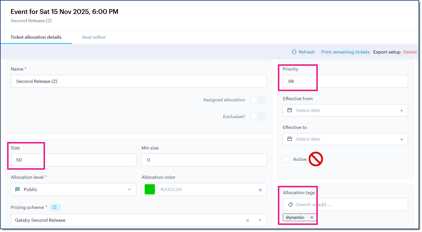The height and width of the screenshot is (232, 422).
Task: Switch to Ticket allocation details tab
Action: point(36,37)
